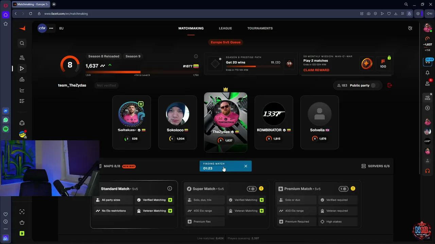This screenshot has width=435, height=244.
Task: Open the FACEIT shop basket icon
Action: 22,223
